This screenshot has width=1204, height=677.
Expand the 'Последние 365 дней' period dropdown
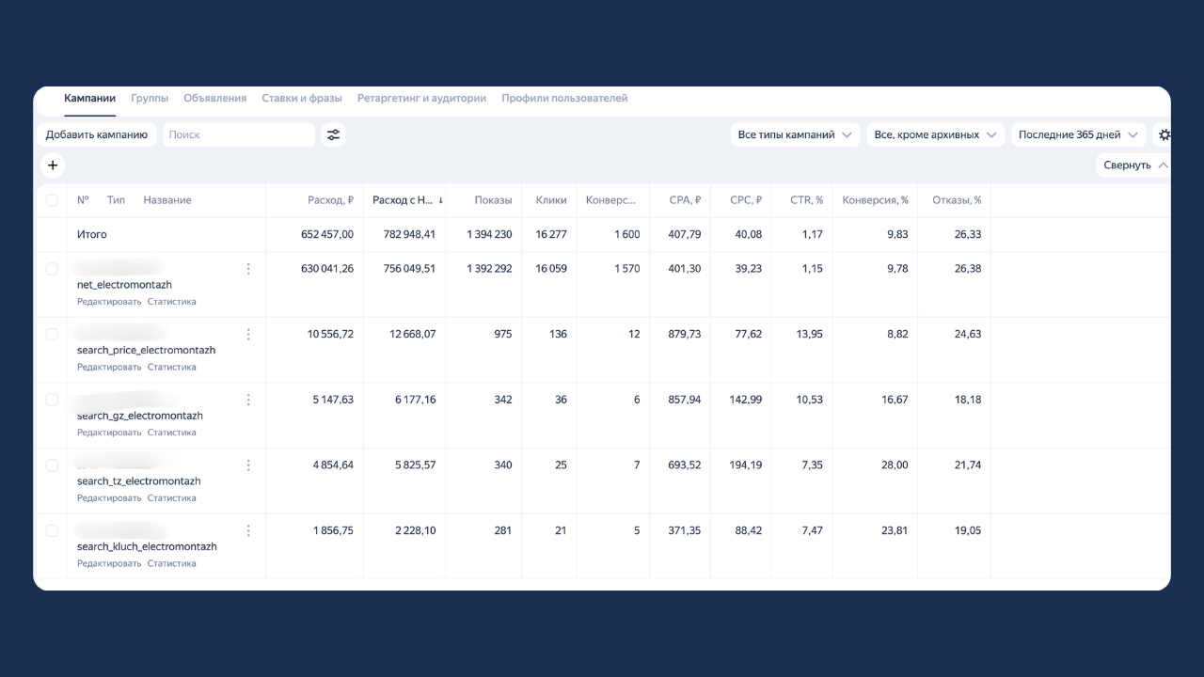[x=1078, y=134]
